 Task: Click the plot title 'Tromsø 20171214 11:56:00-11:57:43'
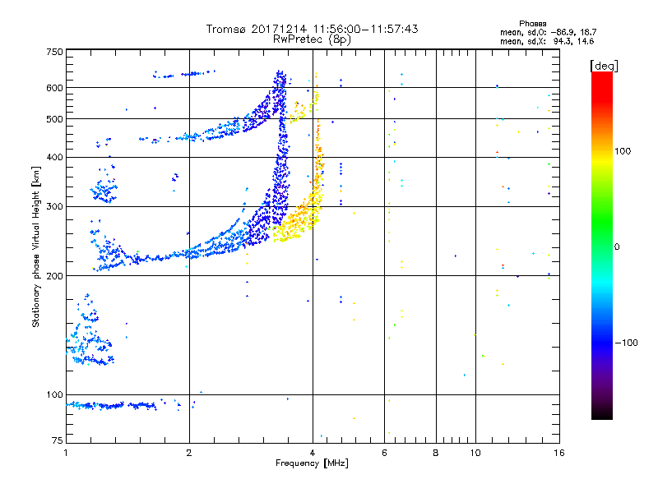coord(312,29)
